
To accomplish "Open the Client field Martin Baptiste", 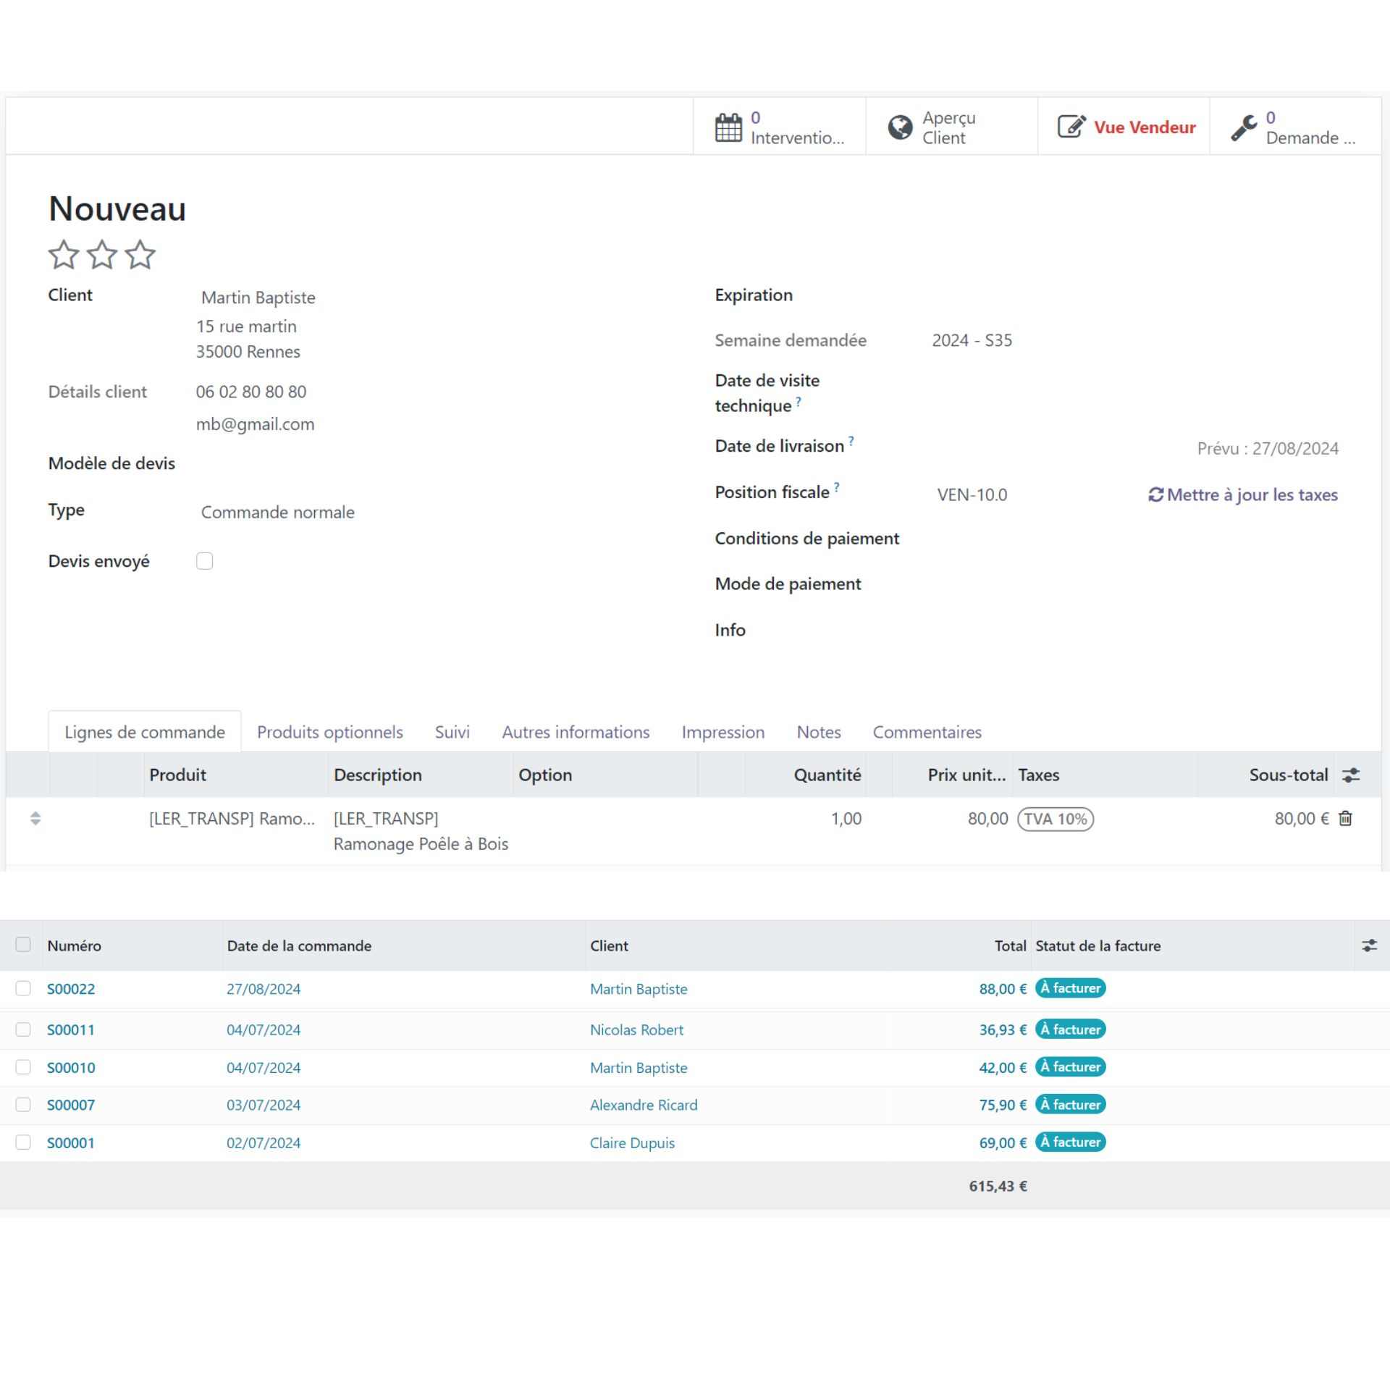I will click(x=258, y=298).
